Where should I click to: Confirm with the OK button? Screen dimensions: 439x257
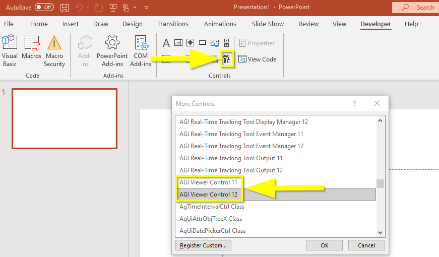click(324, 245)
